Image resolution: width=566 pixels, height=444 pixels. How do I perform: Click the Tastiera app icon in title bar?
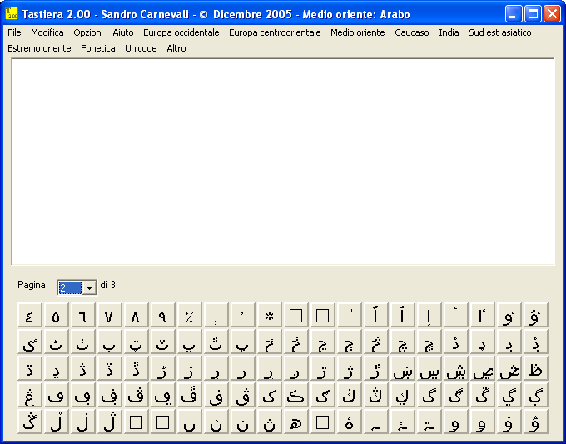(x=12, y=14)
